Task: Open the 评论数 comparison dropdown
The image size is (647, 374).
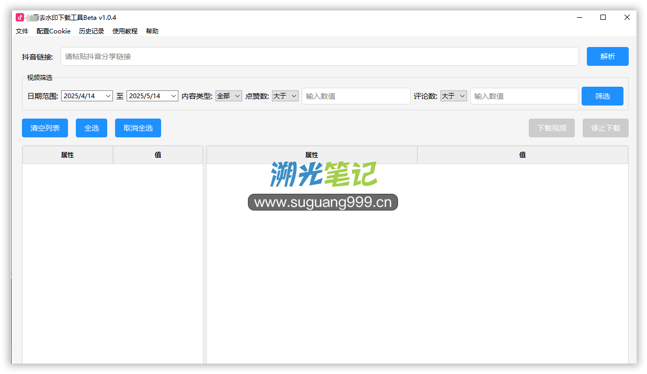Action: (453, 96)
